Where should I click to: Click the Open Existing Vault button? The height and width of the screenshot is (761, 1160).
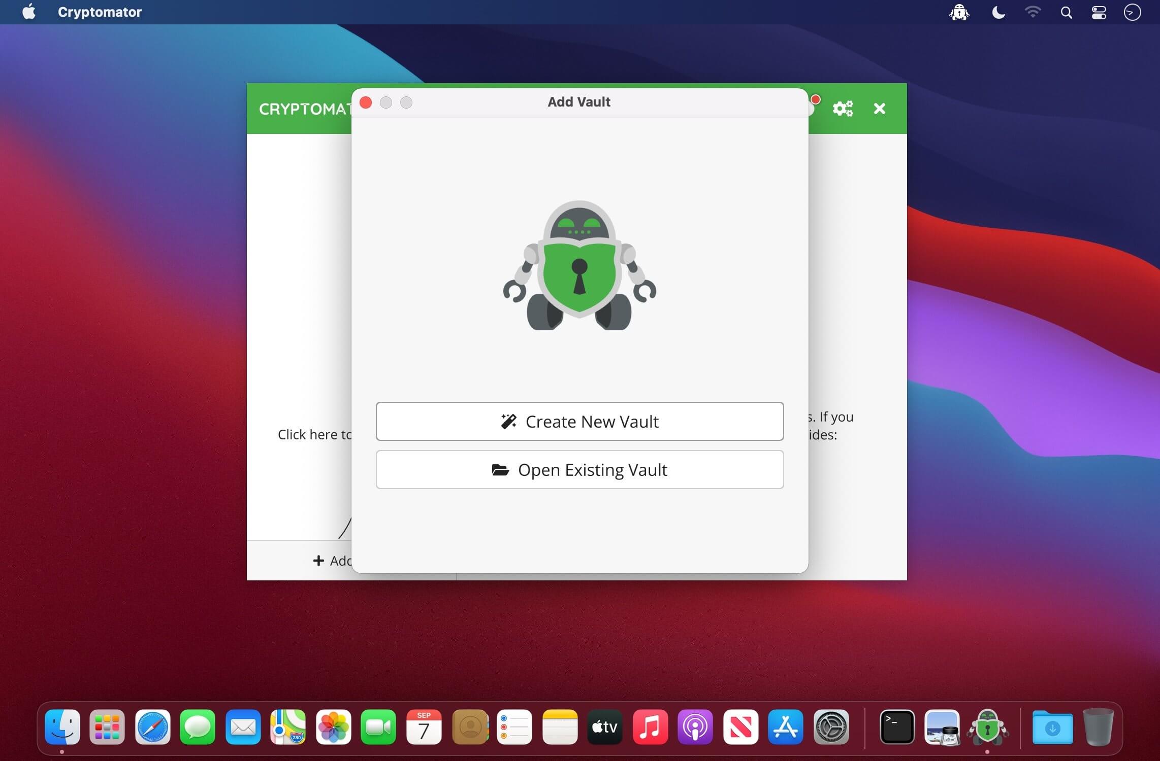(x=579, y=469)
